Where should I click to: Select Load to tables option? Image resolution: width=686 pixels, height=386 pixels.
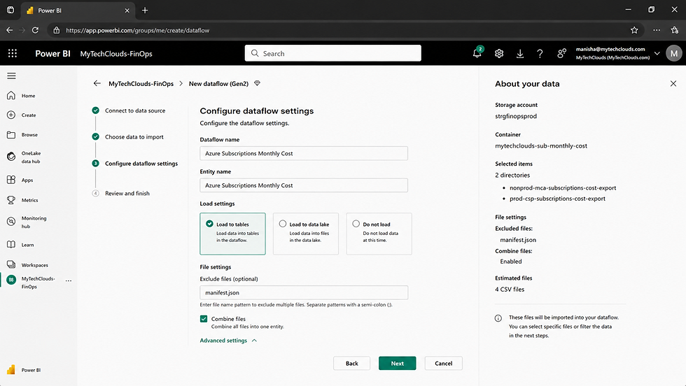[x=232, y=234]
